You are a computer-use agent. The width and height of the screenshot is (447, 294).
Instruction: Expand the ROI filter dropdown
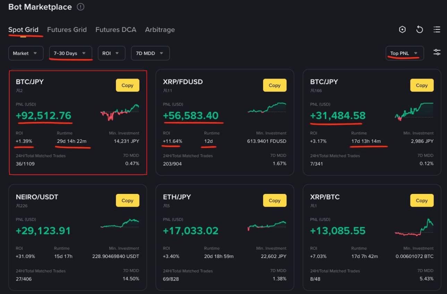[111, 53]
